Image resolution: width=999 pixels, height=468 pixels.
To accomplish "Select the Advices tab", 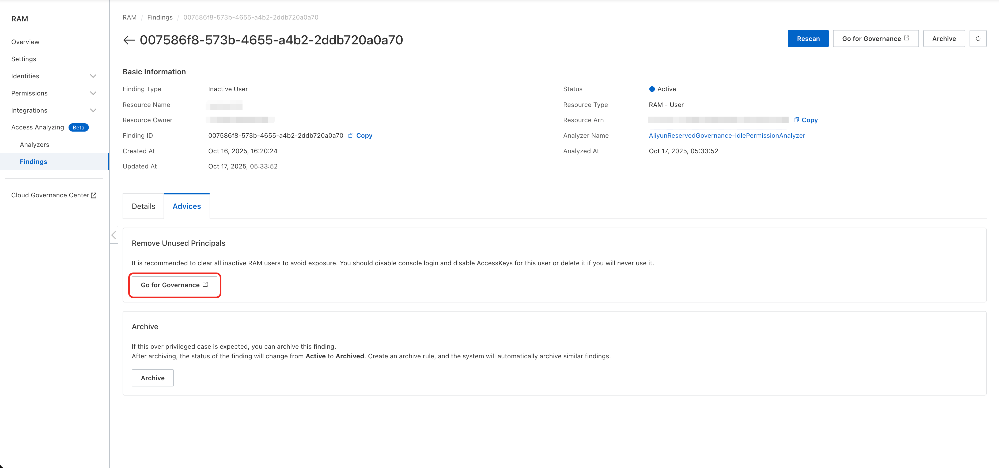I will coord(187,206).
